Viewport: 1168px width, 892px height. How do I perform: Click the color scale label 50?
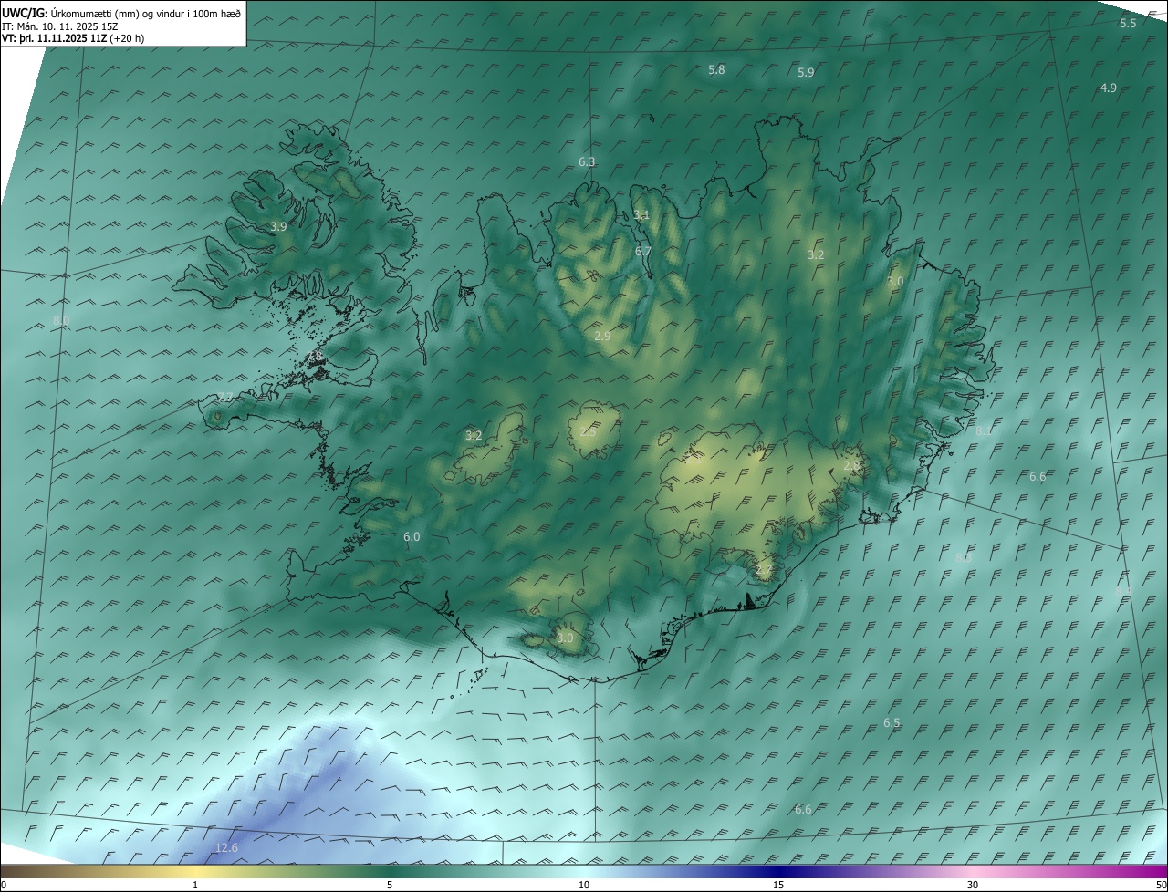1161,885
